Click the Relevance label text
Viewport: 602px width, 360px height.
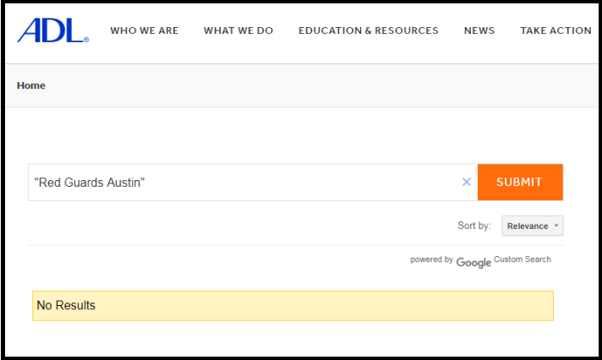pos(528,226)
